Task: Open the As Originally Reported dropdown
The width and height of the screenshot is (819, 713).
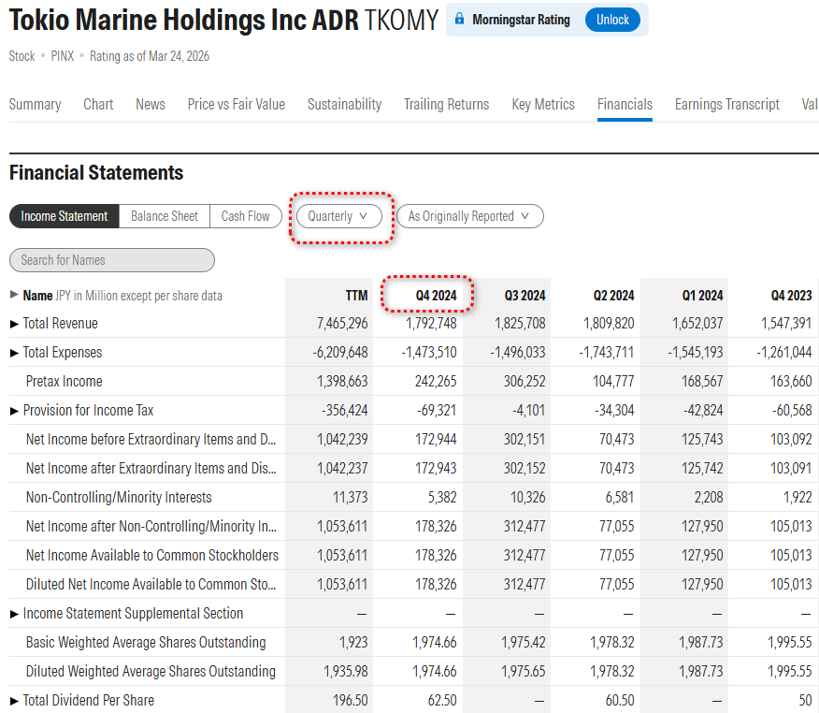Action: tap(469, 216)
